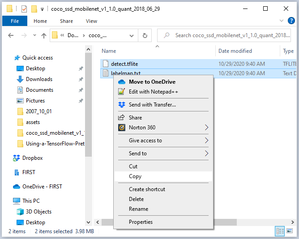Screen dimensions: 299x239
Task: Click the detect.tflite file icon
Action: coord(106,64)
